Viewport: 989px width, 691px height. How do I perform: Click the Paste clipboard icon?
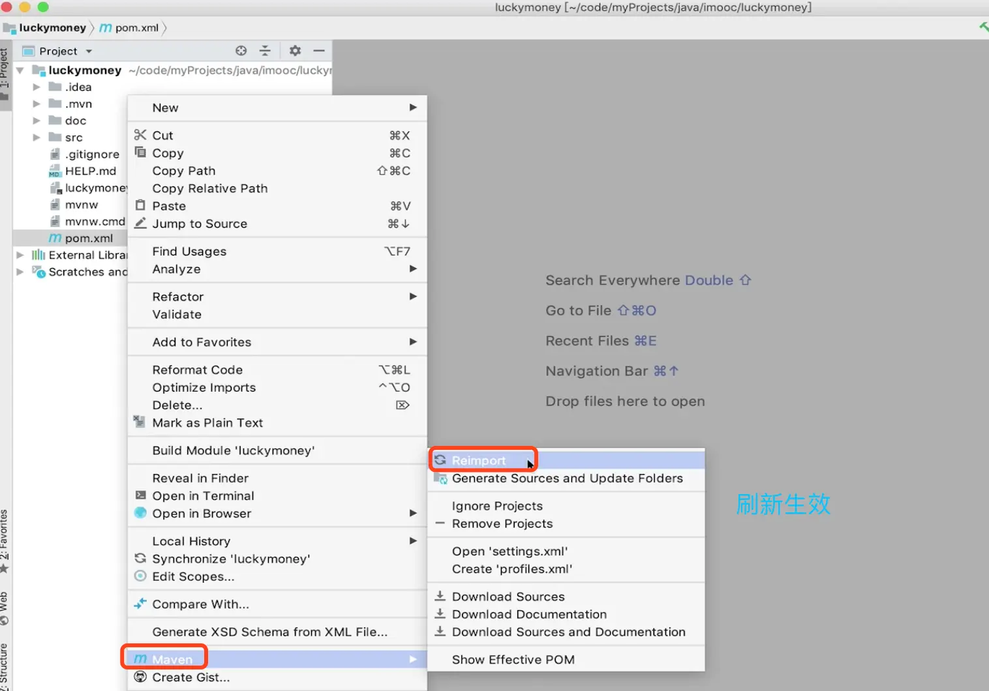pos(140,205)
